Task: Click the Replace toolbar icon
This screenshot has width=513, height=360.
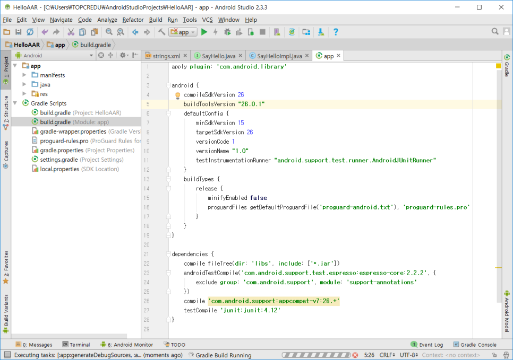Action: [x=121, y=32]
